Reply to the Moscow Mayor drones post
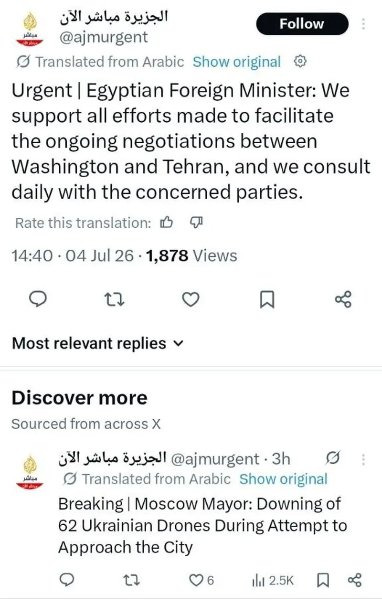This screenshot has width=382, height=615. pyautogui.click(x=67, y=580)
